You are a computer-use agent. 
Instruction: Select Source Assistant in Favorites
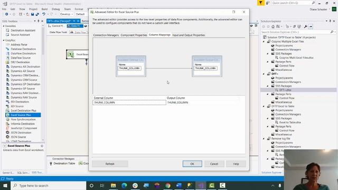point(20,35)
